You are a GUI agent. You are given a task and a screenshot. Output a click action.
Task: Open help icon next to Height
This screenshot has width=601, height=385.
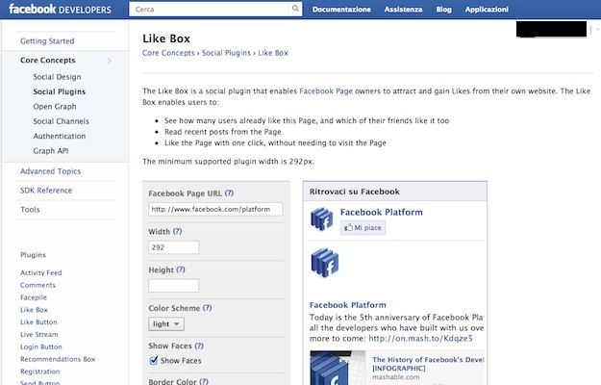pyautogui.click(x=181, y=269)
